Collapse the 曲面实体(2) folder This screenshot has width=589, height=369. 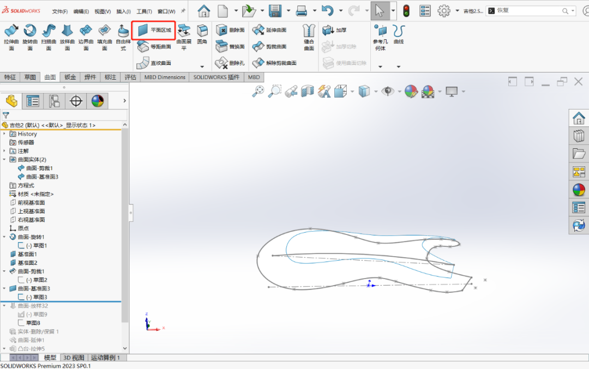tap(4, 160)
